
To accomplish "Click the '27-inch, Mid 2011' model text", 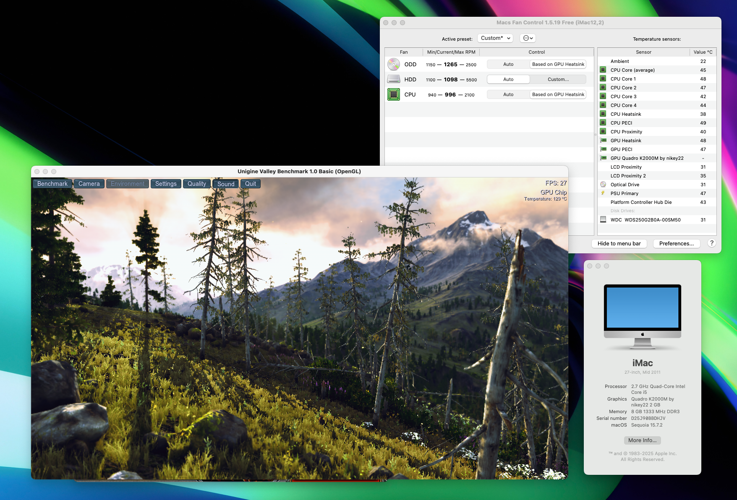I will (x=643, y=372).
